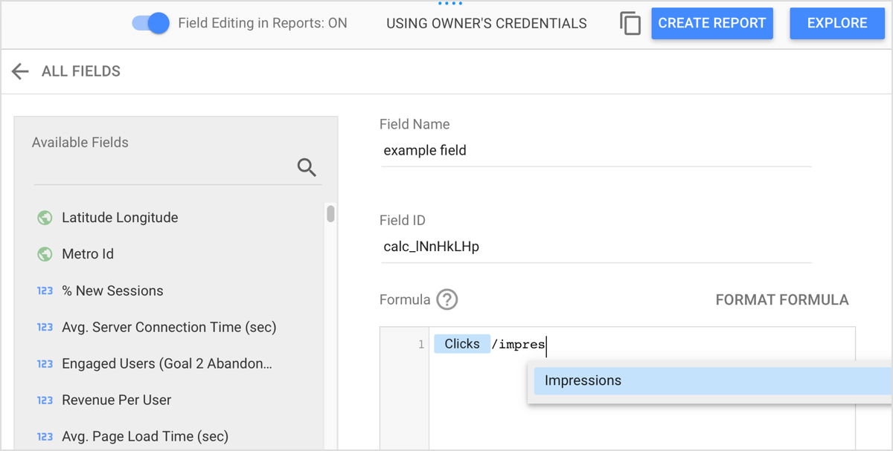This screenshot has width=893, height=451.
Task: Edit the Field Name input
Action: [595, 151]
